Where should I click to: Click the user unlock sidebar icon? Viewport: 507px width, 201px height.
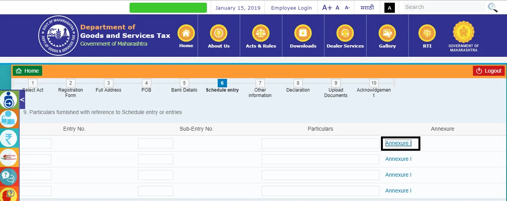point(9,119)
